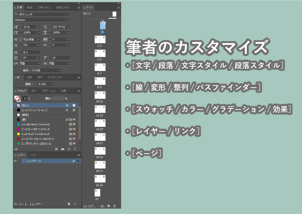Click the selection square on レイヤー 1 row
Image resolution: width=302 pixels, height=214 pixels.
point(78,161)
